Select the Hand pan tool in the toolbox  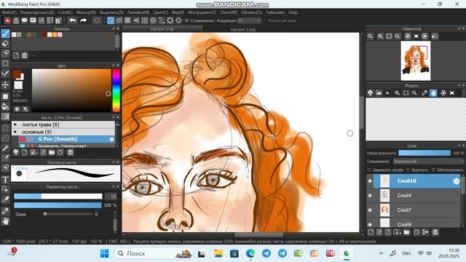[x=5, y=221]
